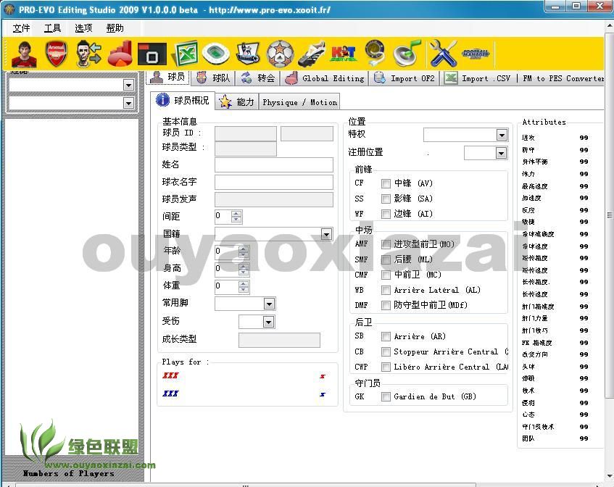Check the CWP Libéro Arrière Central box
The height and width of the screenshot is (487, 614).
[x=386, y=367]
